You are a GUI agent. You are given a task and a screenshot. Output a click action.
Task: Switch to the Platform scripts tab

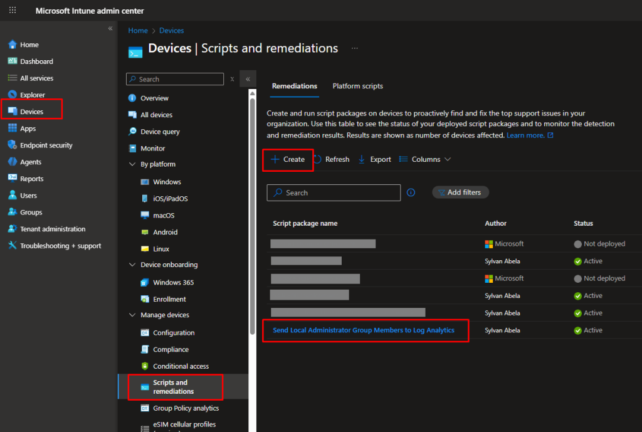pos(357,86)
